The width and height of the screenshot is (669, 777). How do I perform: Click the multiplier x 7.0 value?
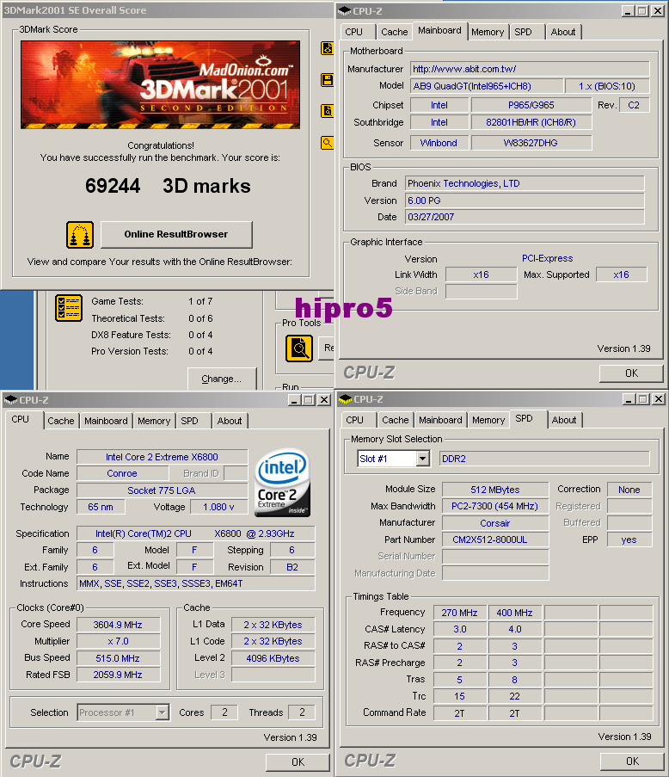point(118,642)
